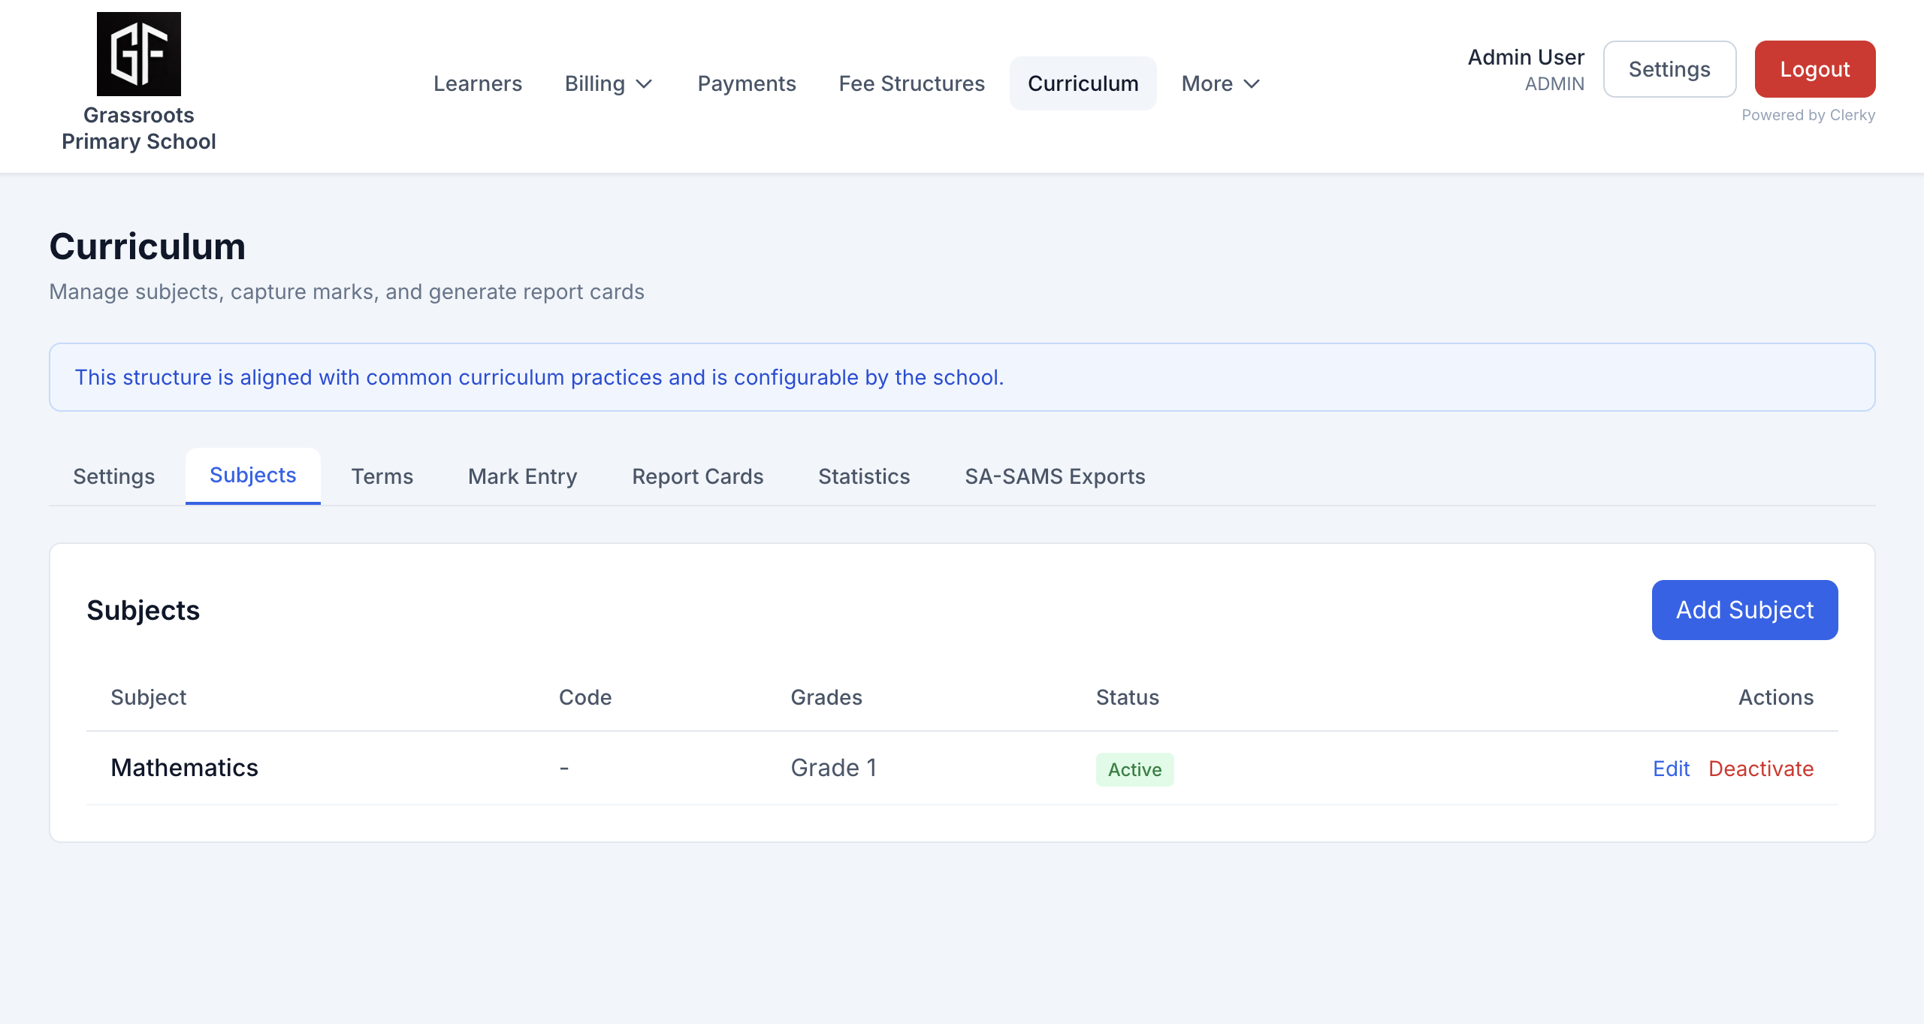Click the Active status badge

[x=1134, y=769]
